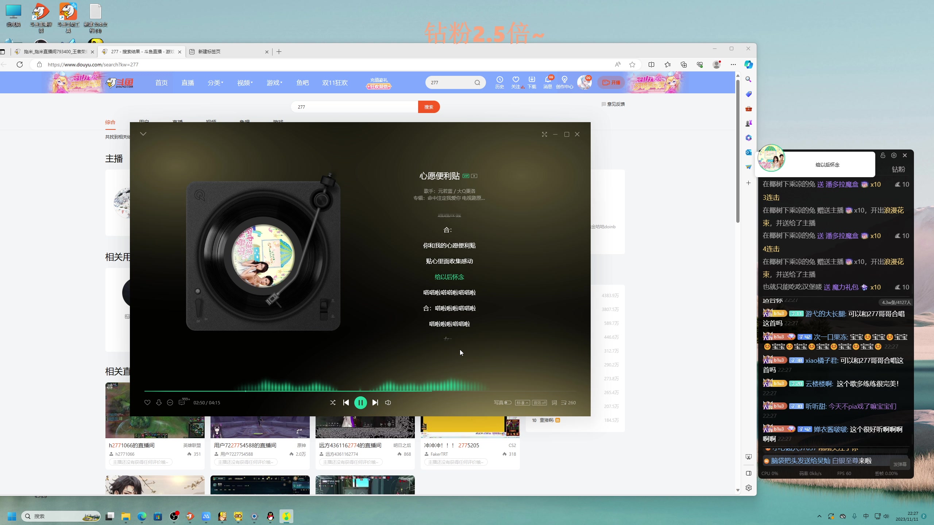Image resolution: width=934 pixels, height=525 pixels.
Task: Turn on the 音效 off sound effects
Action: (539, 402)
